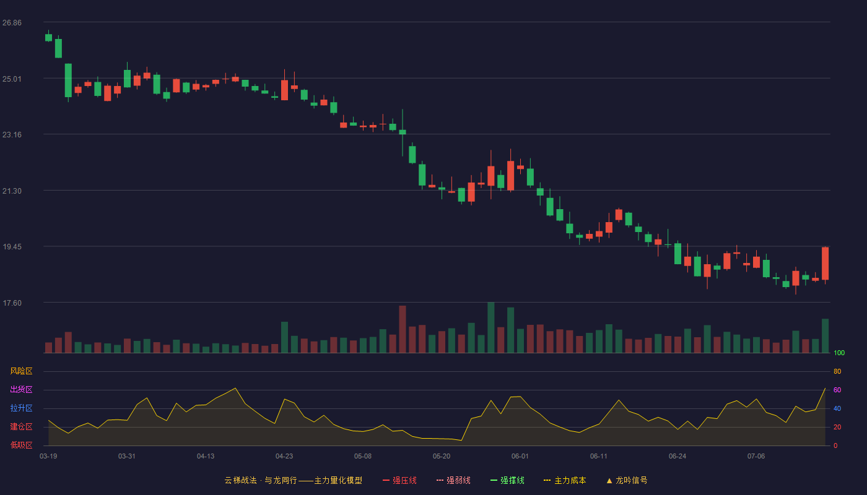867x495 pixels.
Task: Click the 03-19 date label
Action: [48, 456]
